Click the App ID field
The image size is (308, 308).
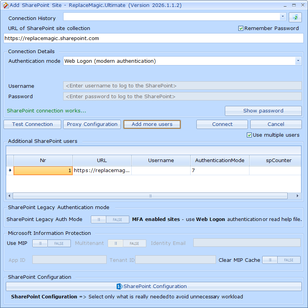pyautogui.click(x=69, y=259)
